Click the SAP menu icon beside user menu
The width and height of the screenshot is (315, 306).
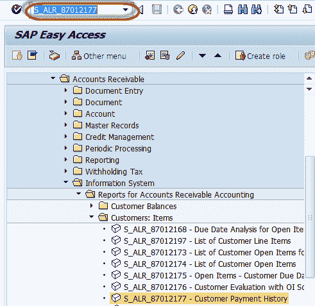pyautogui.click(x=33, y=56)
